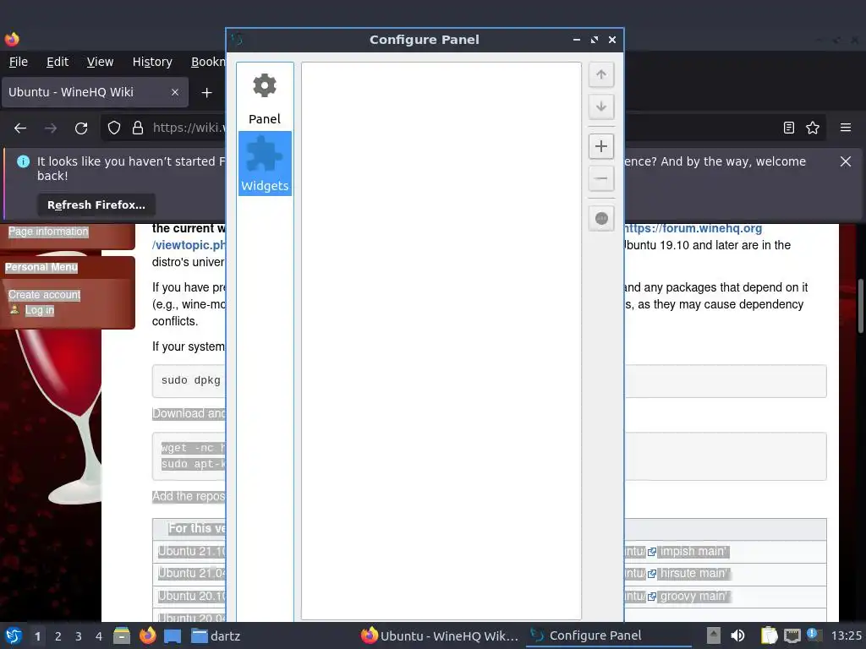
Task: Focus the Firefox URL address field
Action: 189,128
